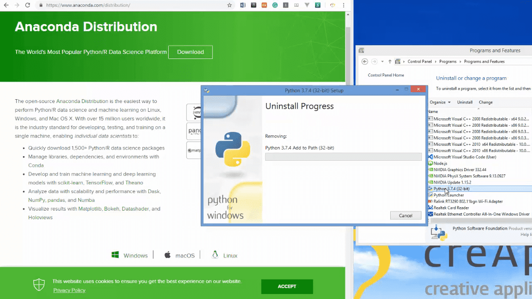Open the Privacy Policy link
Screen dimensions: 532x299
click(x=69, y=290)
